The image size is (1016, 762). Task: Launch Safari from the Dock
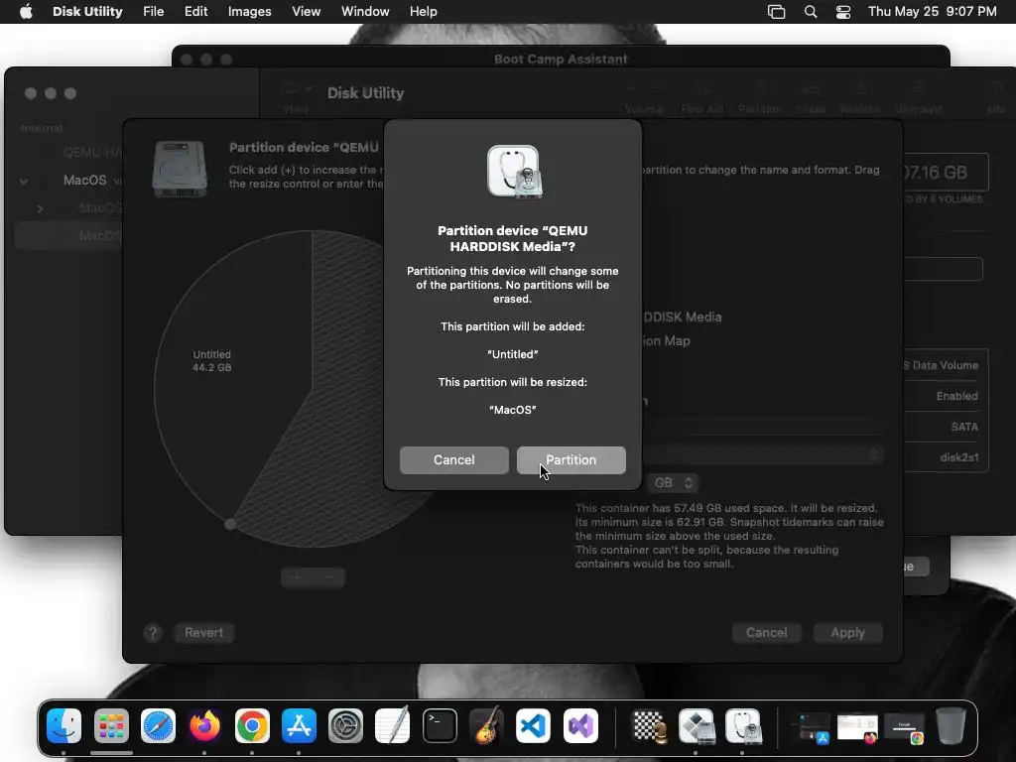(x=158, y=725)
